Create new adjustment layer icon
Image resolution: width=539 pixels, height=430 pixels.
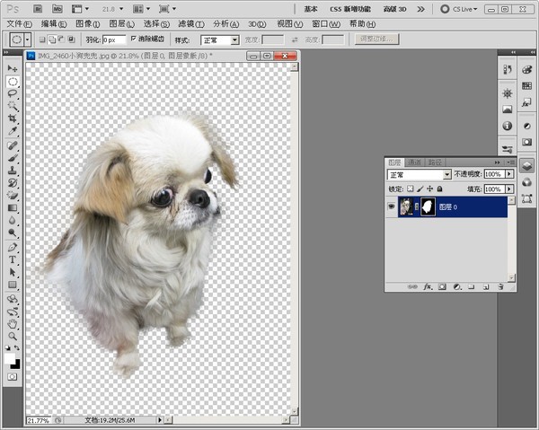(x=457, y=286)
